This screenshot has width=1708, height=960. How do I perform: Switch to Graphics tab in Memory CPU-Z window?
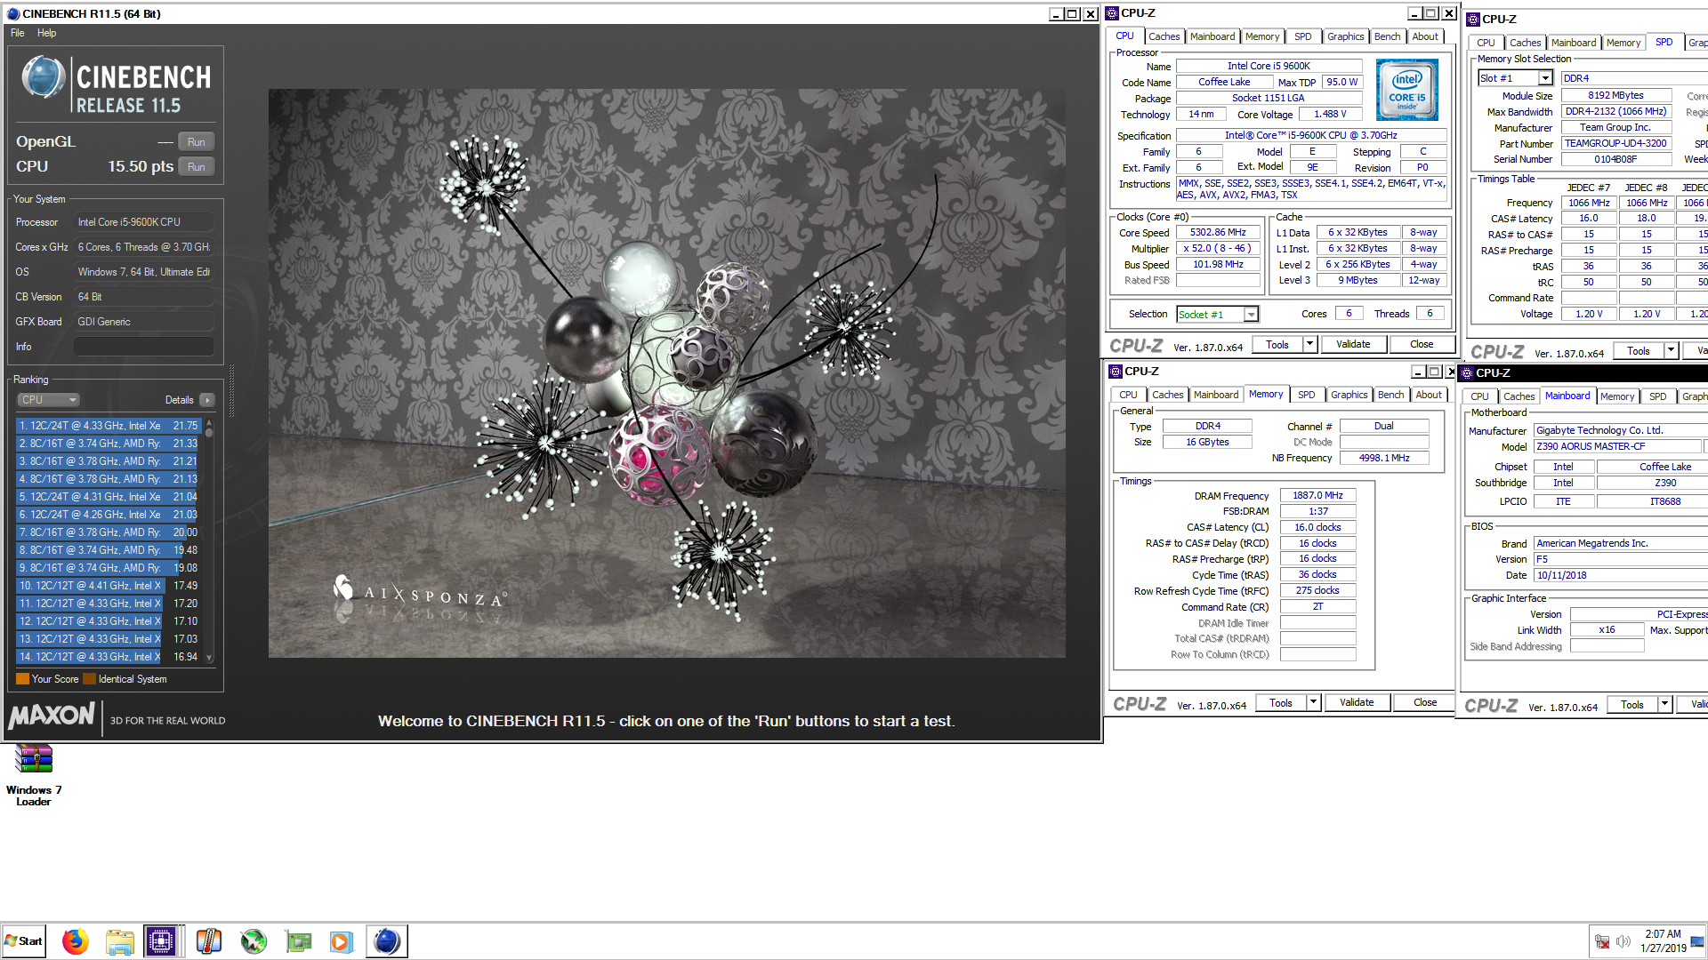1349,395
